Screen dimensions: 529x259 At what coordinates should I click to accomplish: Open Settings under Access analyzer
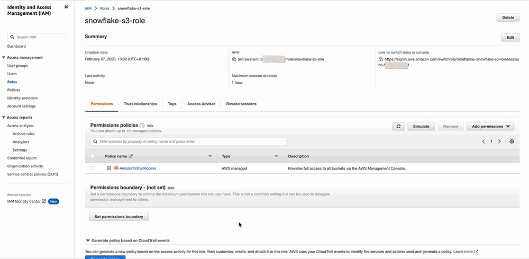20,150
